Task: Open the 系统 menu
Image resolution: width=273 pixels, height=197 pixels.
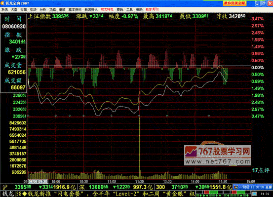Action: 4,9
